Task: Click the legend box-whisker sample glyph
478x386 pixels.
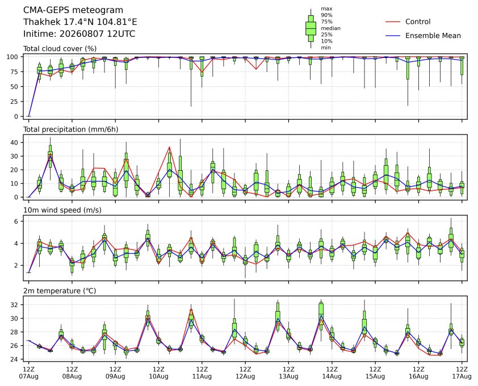Action: point(311,28)
